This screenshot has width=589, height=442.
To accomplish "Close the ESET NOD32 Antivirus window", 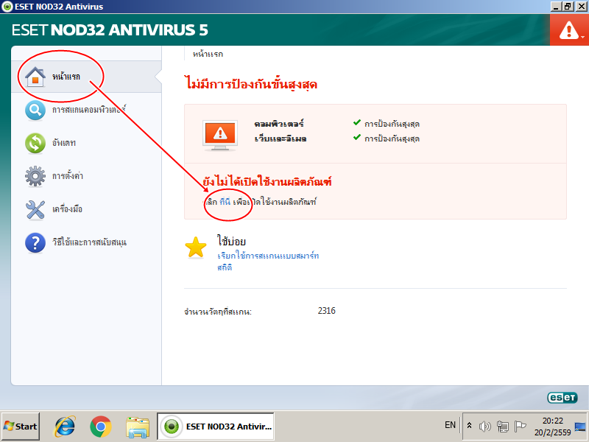I will click(581, 7).
